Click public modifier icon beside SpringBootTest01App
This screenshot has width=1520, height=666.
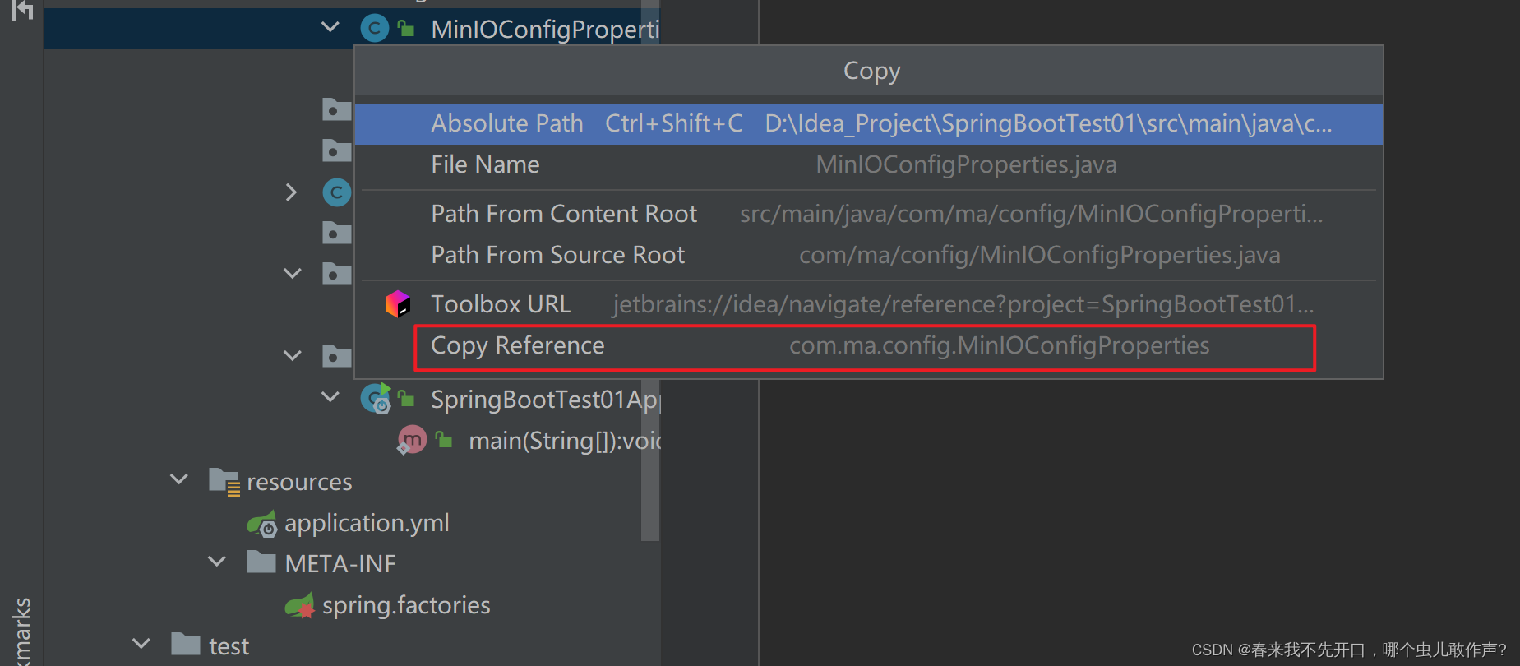point(406,399)
